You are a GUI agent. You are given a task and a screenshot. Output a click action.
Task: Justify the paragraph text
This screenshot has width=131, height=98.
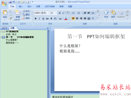[x=85, y=19]
